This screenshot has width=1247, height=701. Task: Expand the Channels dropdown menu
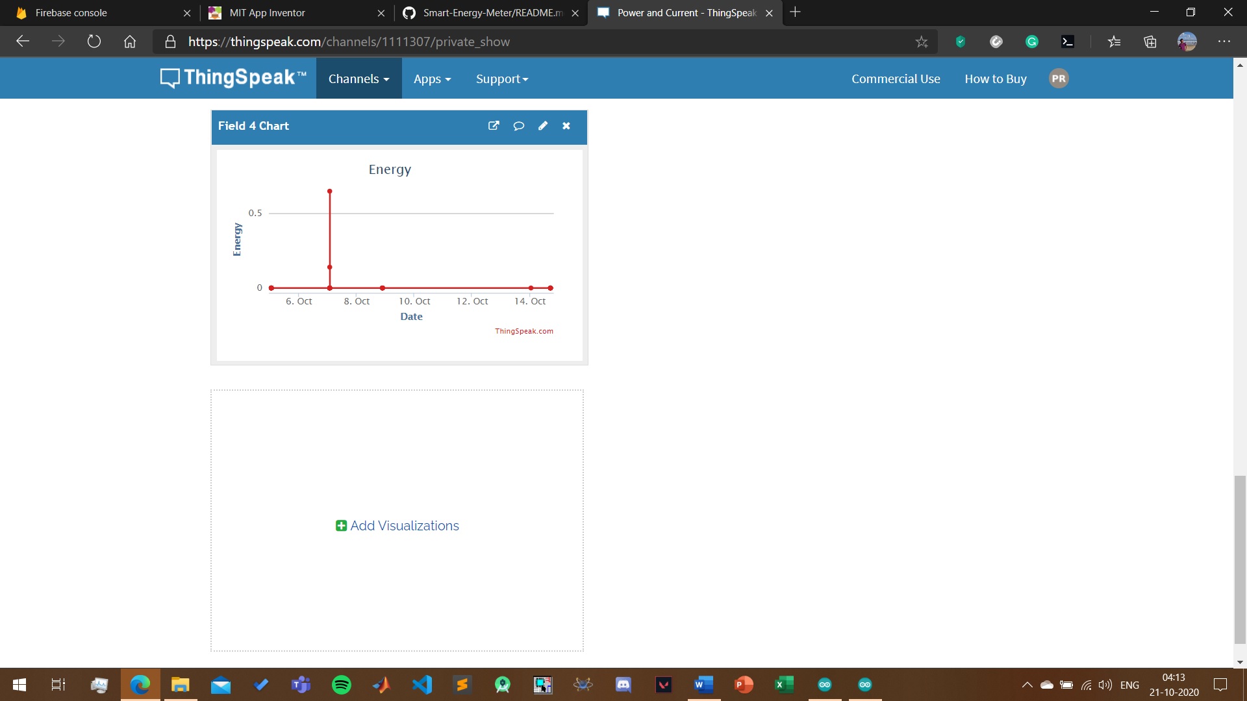click(x=359, y=79)
